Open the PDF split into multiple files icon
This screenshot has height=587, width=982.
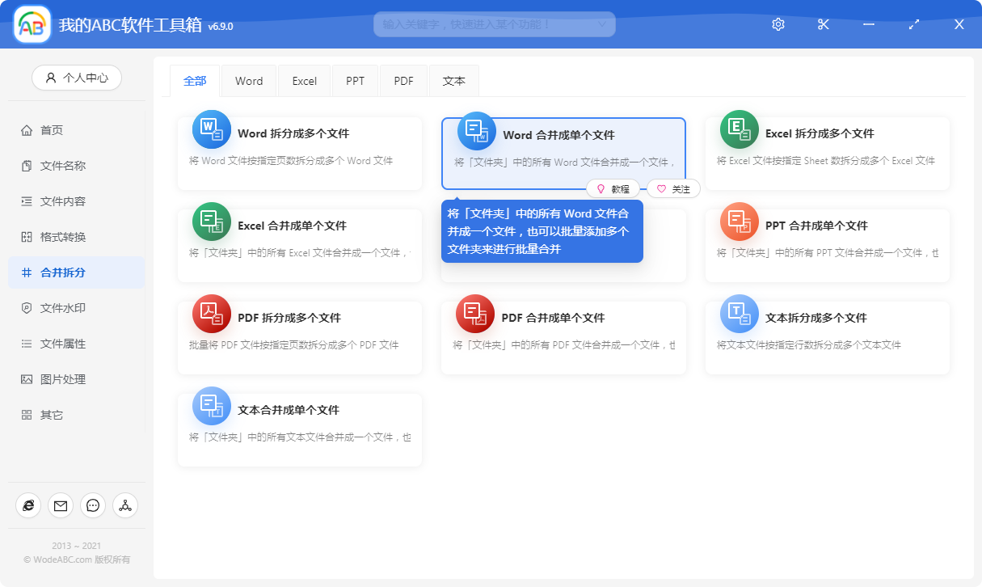212,314
